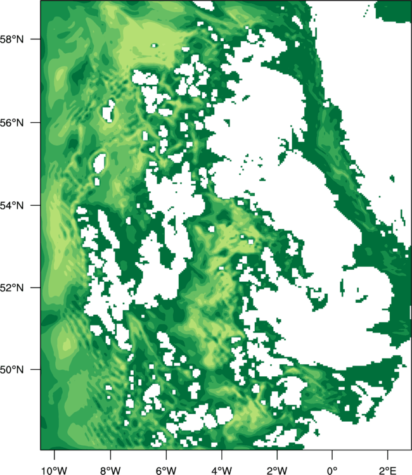Click the 56°N latitude label
This screenshot has width=412, height=475.
(11, 123)
